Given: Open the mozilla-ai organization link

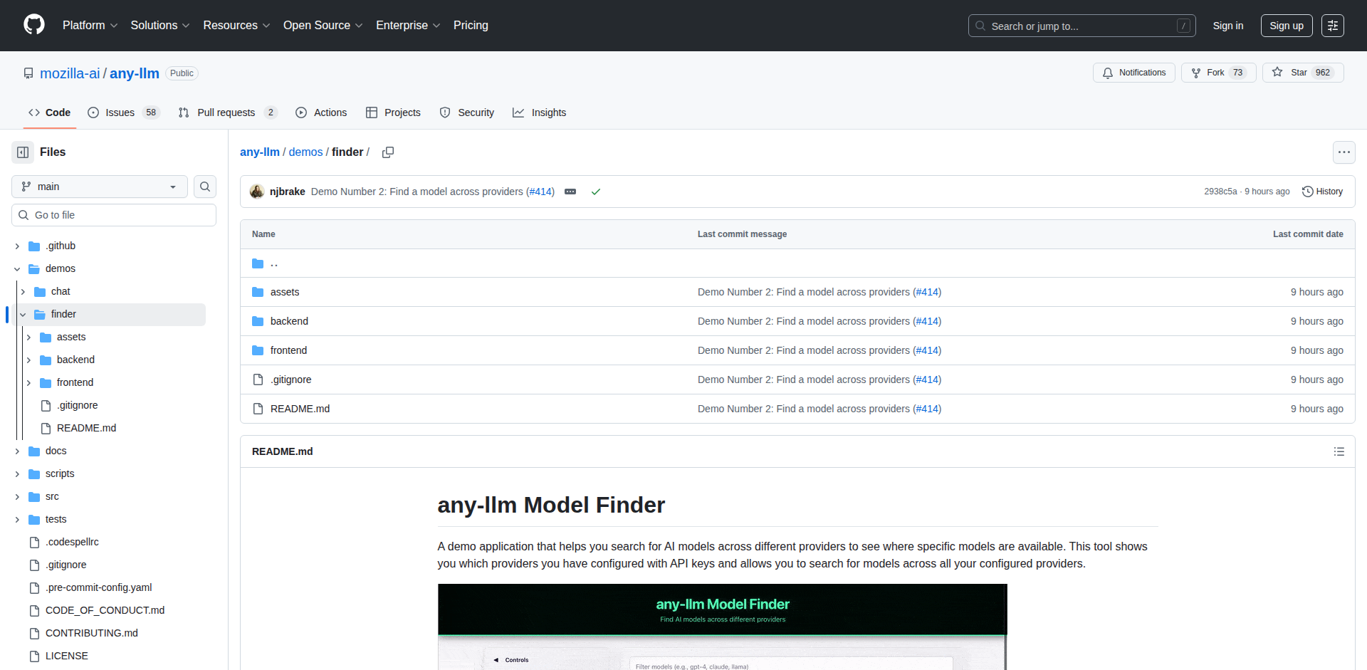Looking at the screenshot, I should pos(70,73).
